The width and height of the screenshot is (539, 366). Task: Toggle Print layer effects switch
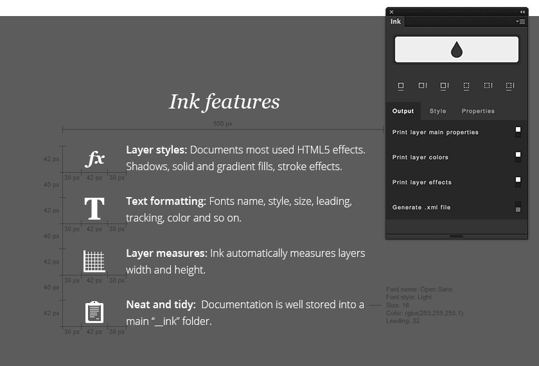click(518, 182)
